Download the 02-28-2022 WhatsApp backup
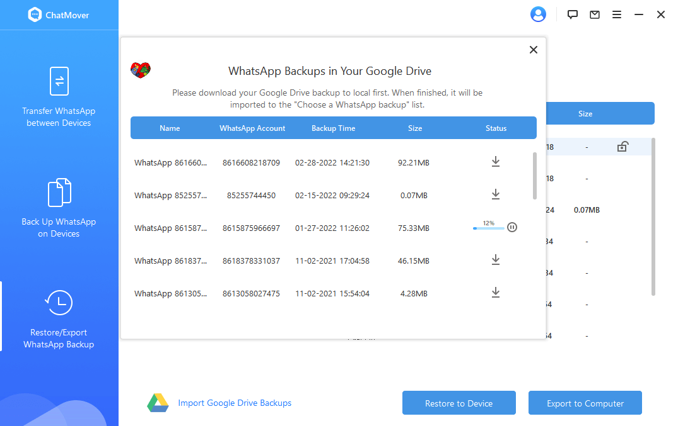 click(496, 162)
